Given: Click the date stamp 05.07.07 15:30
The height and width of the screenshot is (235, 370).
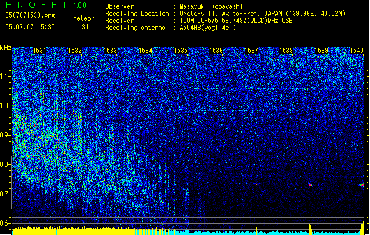Looking at the screenshot, I should click(30, 27).
